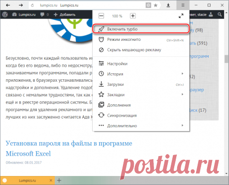Open the WordPress logo in admin bar
Image resolution: width=229 pixels, height=185 pixels.
click(5, 14)
